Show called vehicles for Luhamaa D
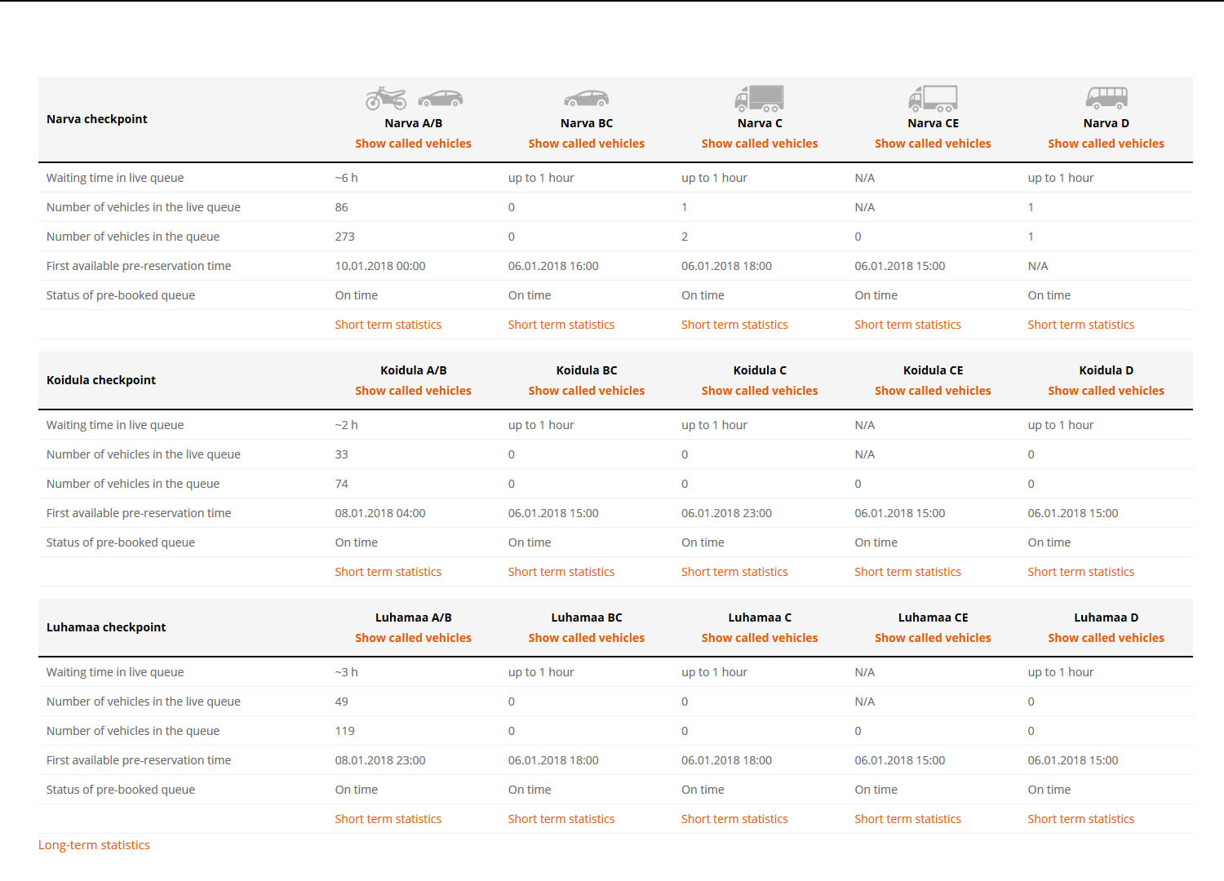Image resolution: width=1224 pixels, height=881 pixels. click(1106, 638)
